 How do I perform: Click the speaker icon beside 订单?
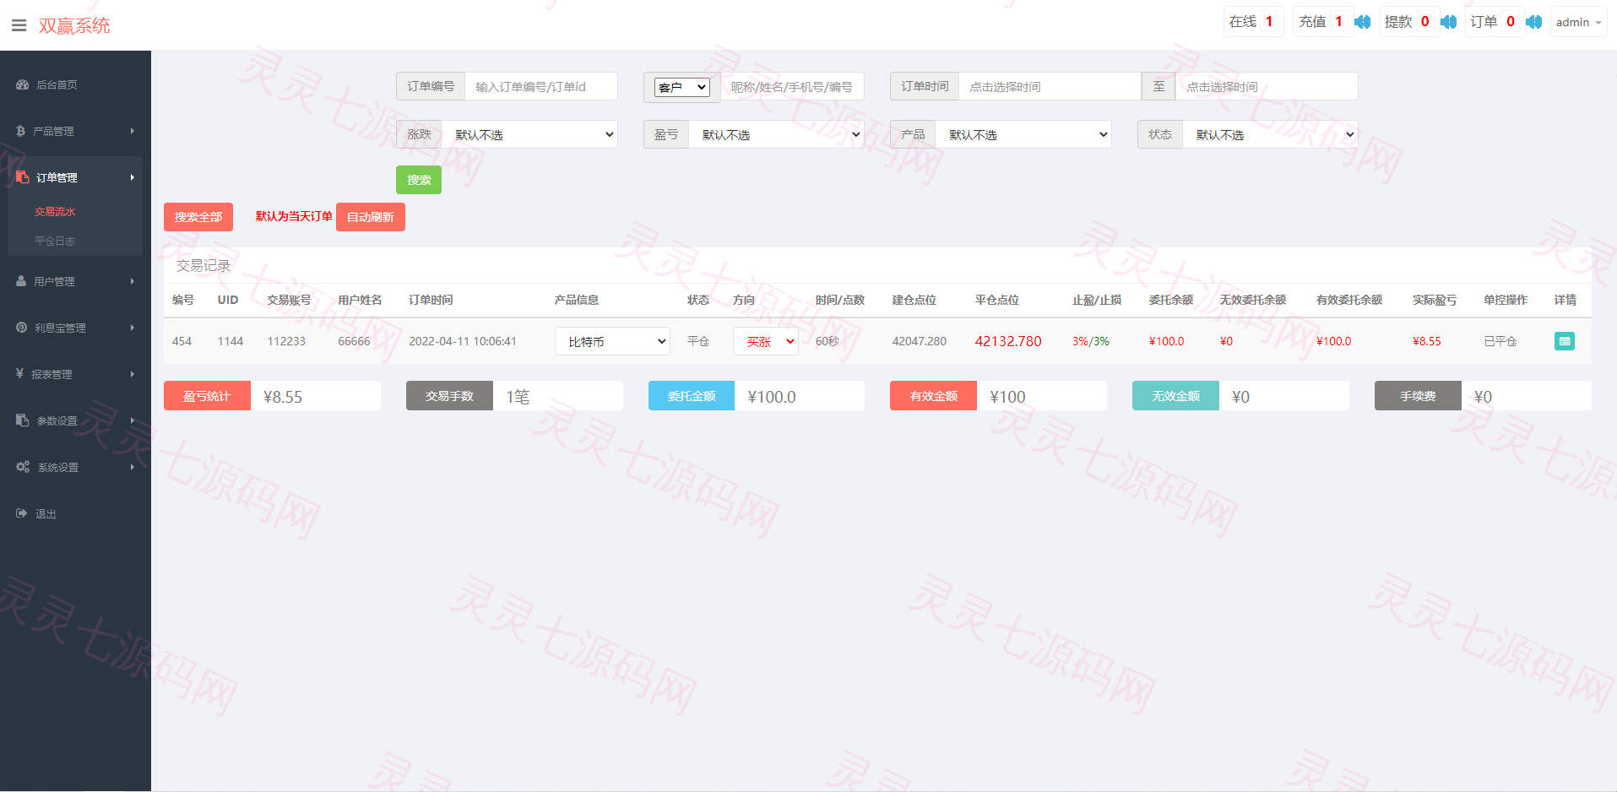(x=1534, y=22)
